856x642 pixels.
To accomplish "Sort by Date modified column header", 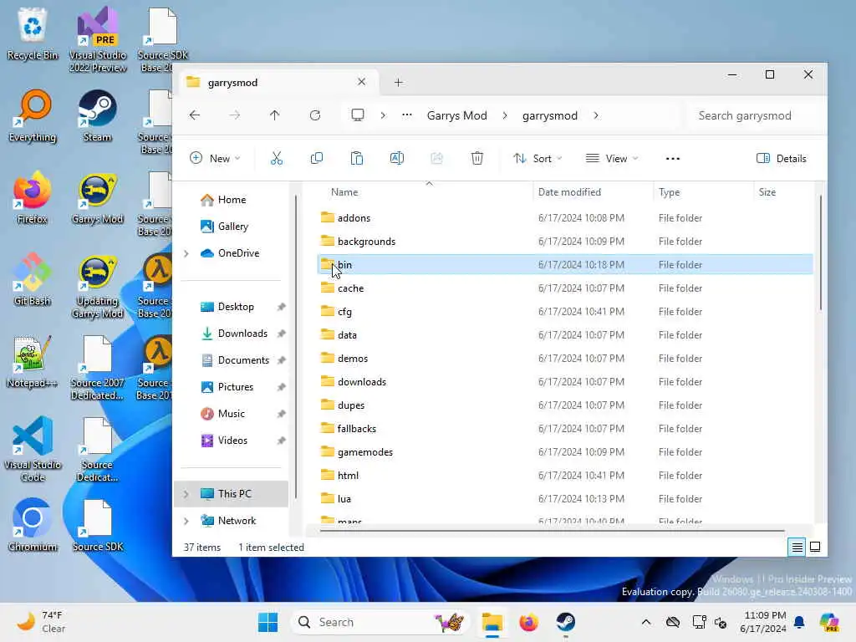I will pyautogui.click(x=569, y=192).
